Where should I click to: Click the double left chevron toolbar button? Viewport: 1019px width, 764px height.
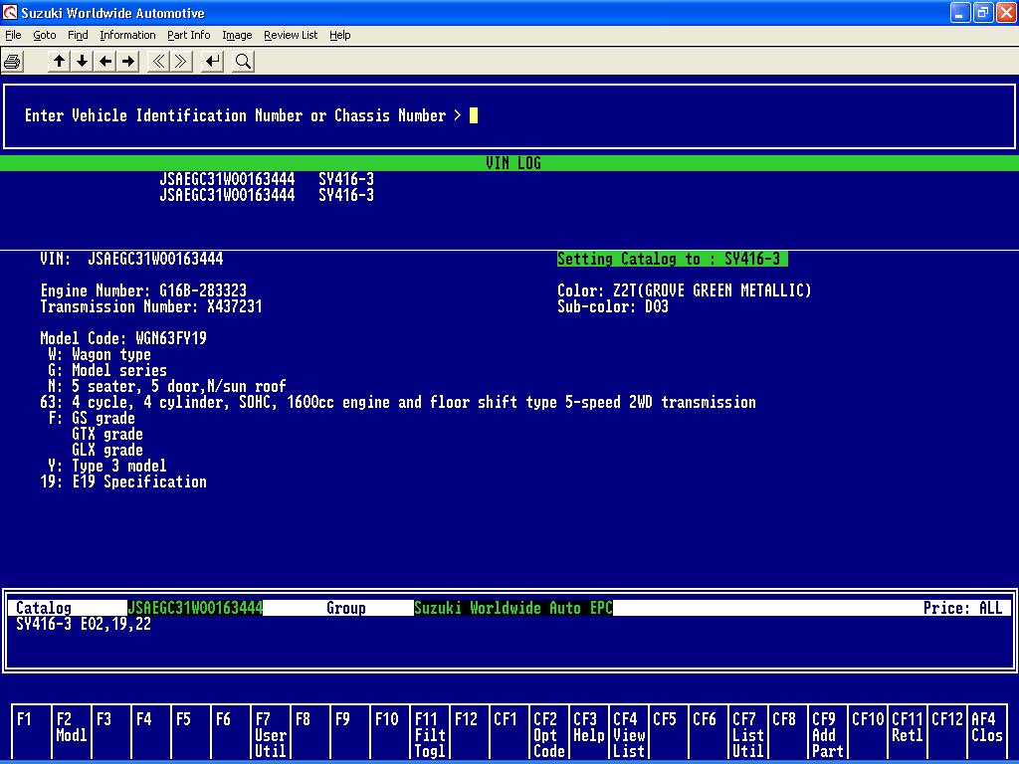point(158,62)
